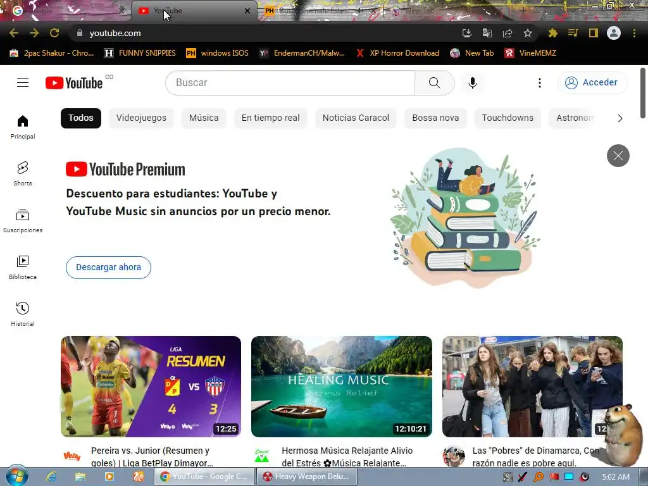This screenshot has height=486, width=648.
Task: Click Descargar ahora button
Action: pos(108,268)
